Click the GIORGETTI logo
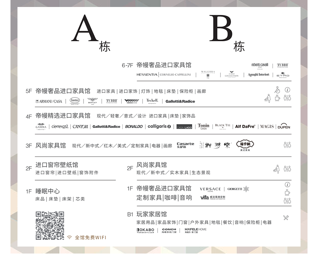The width and height of the screenshot is (318, 264). [238, 189]
